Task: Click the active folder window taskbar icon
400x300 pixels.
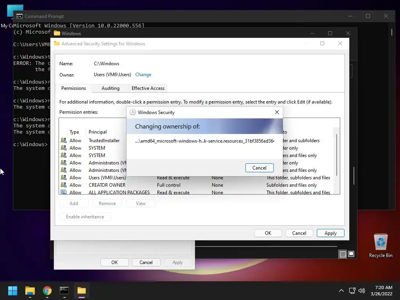Action: tap(82, 291)
